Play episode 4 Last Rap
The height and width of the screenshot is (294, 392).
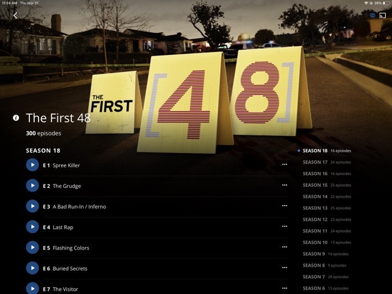[32, 227]
